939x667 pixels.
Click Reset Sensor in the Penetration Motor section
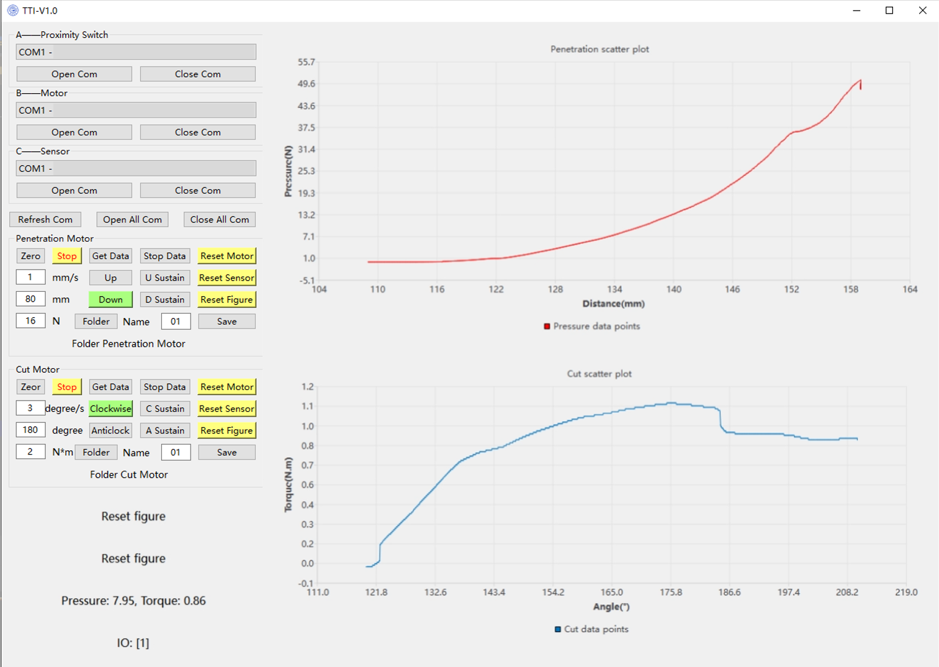point(227,278)
